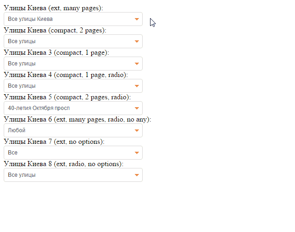Click the orange arrow in the 'Любой' dropdown
The width and height of the screenshot is (295, 232).
click(x=137, y=130)
